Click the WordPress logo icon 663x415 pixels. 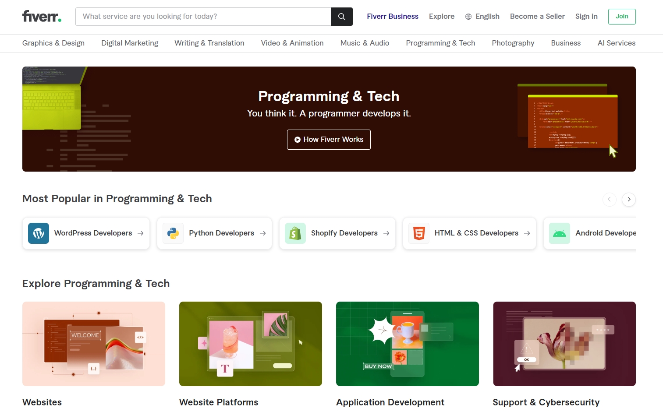pos(39,233)
